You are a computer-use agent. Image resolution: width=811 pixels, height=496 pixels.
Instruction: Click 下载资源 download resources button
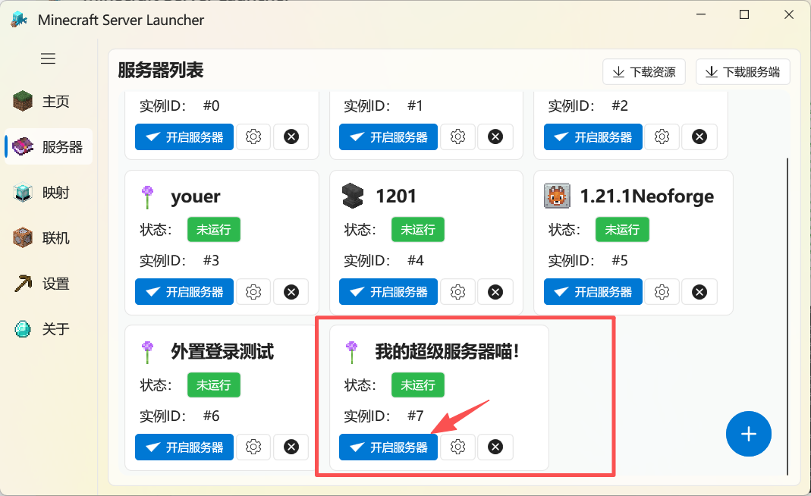pos(644,72)
